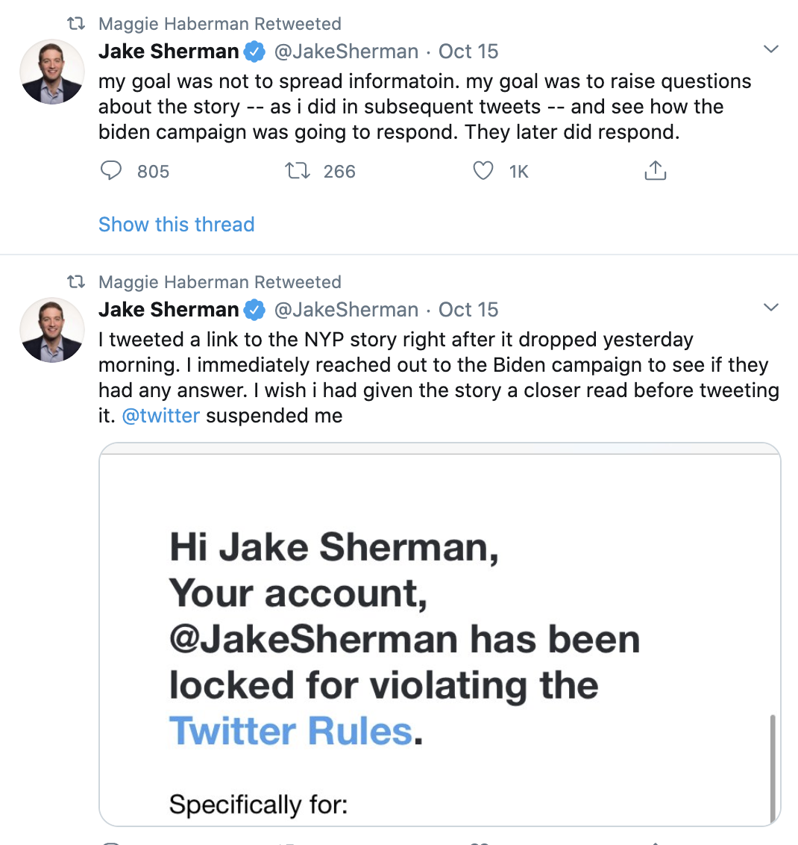Click retweet indicator icon above first tweet
The width and height of the screenshot is (798, 845).
76,24
